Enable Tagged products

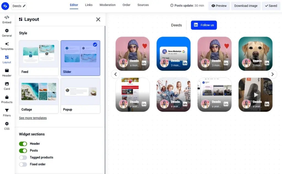[23, 157]
